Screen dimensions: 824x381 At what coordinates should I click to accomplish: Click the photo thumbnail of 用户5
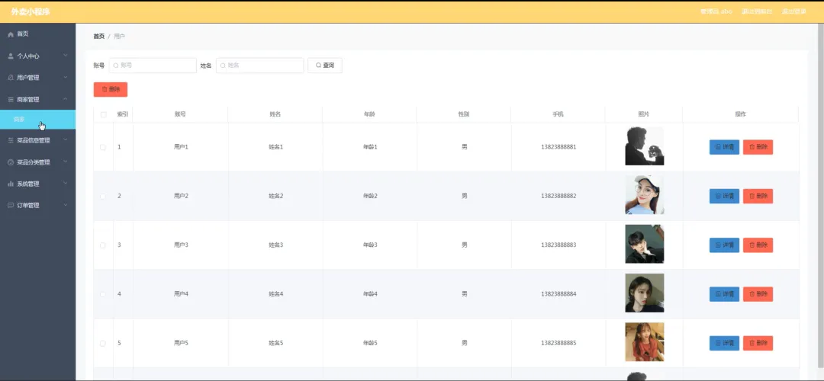[x=644, y=341]
